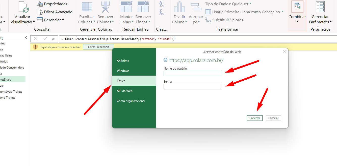This screenshot has height=166, width=337.
Task: Open the Combinar dropdown menu
Action: tap(297, 19)
